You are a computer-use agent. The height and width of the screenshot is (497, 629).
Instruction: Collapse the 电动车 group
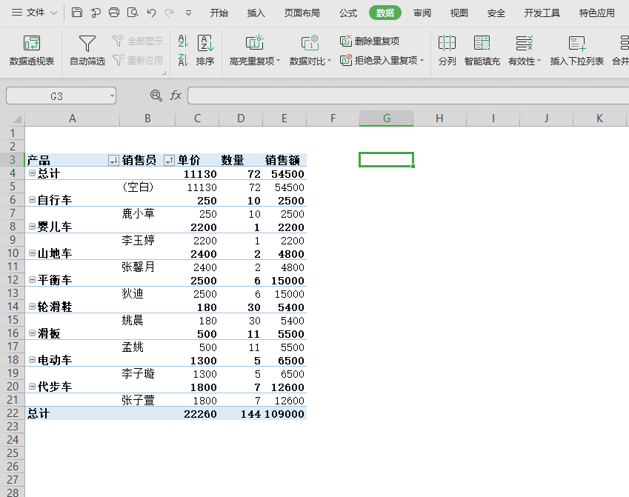click(32, 360)
